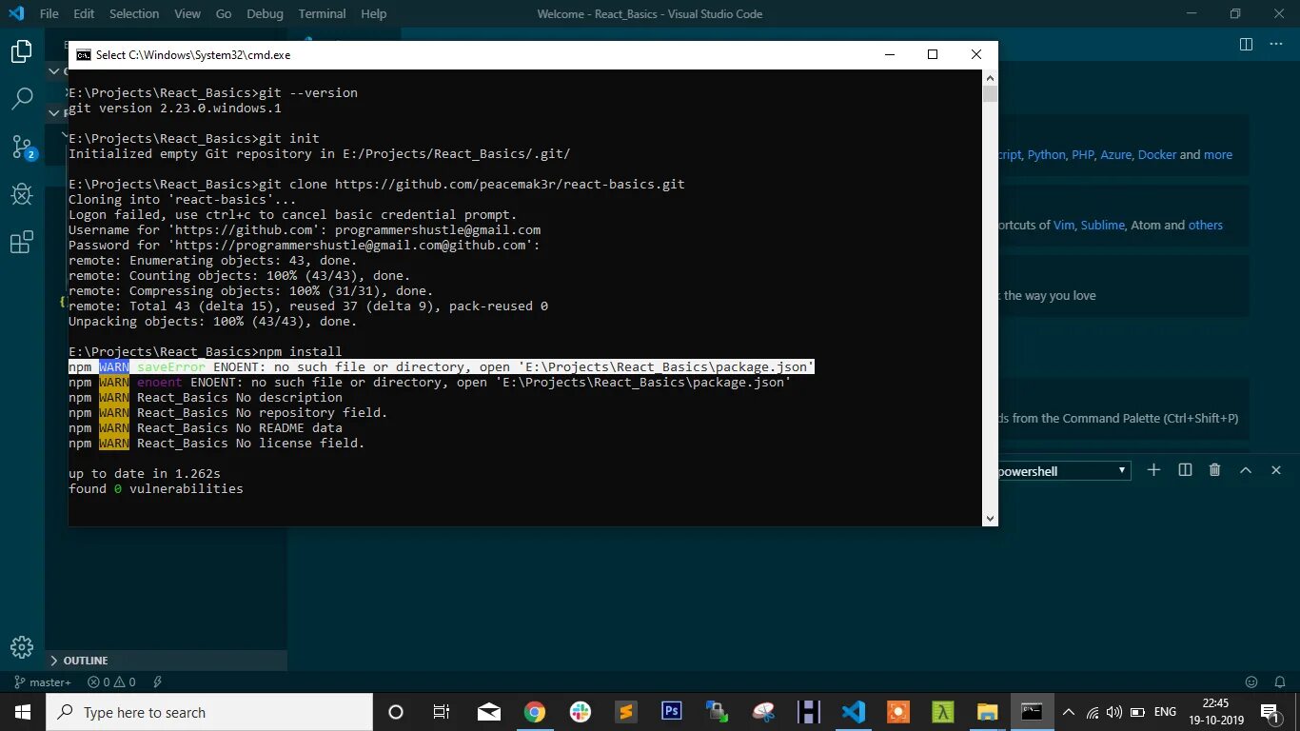
Task: Open the Go menu
Action: 224,13
